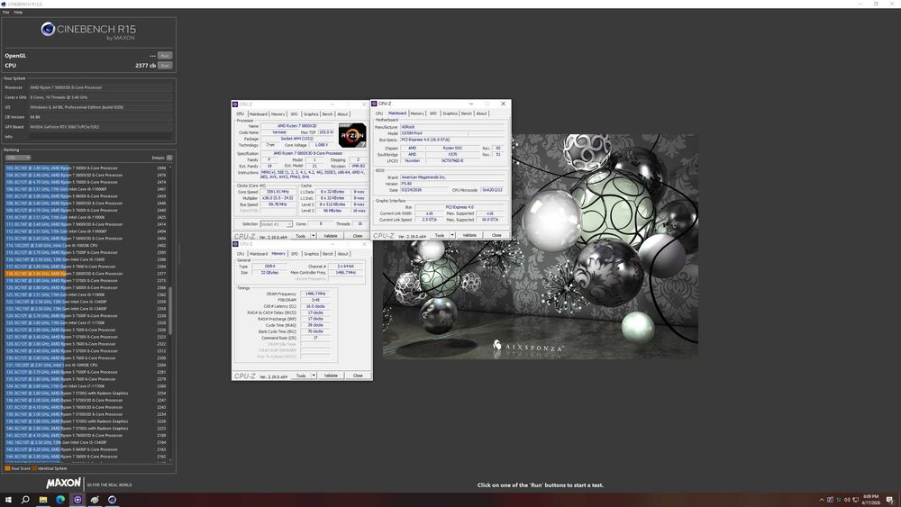Click the ASRock manufacturer field
Image resolution: width=901 pixels, height=507 pixels.
point(453,126)
